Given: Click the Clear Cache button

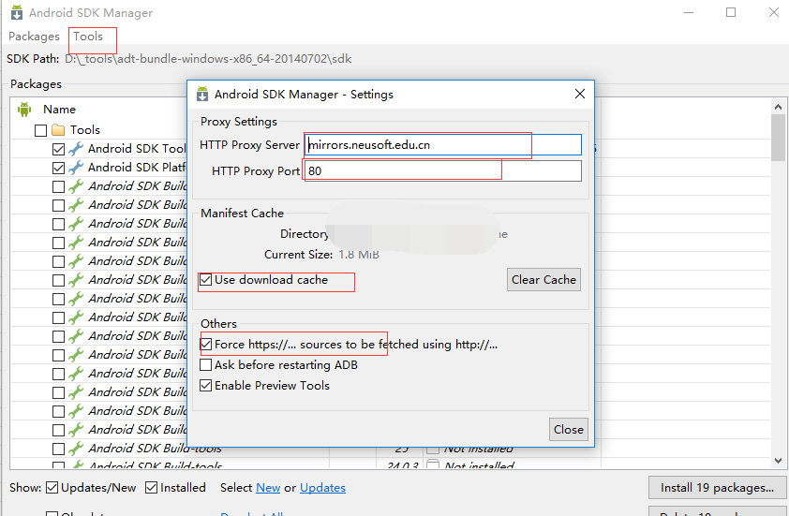Looking at the screenshot, I should pyautogui.click(x=543, y=280).
